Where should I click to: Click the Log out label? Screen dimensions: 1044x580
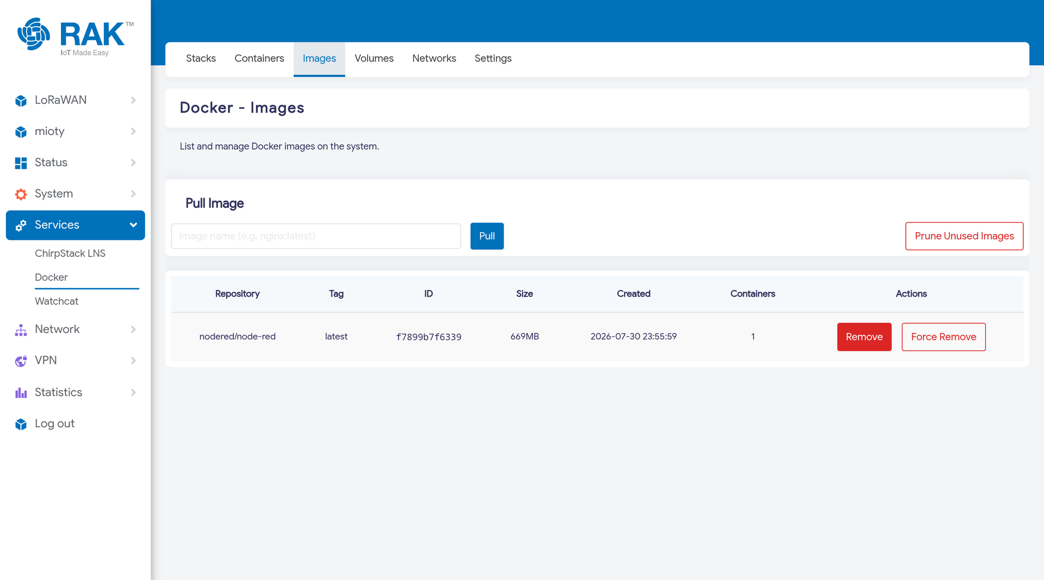[54, 423]
